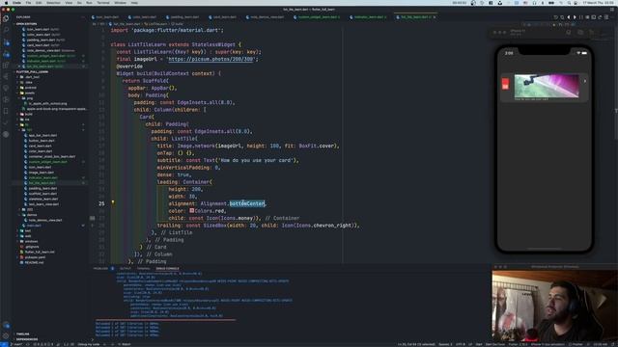Open the Run and Debug view
Image resolution: width=618 pixels, height=347 pixels.
(x=6, y=54)
